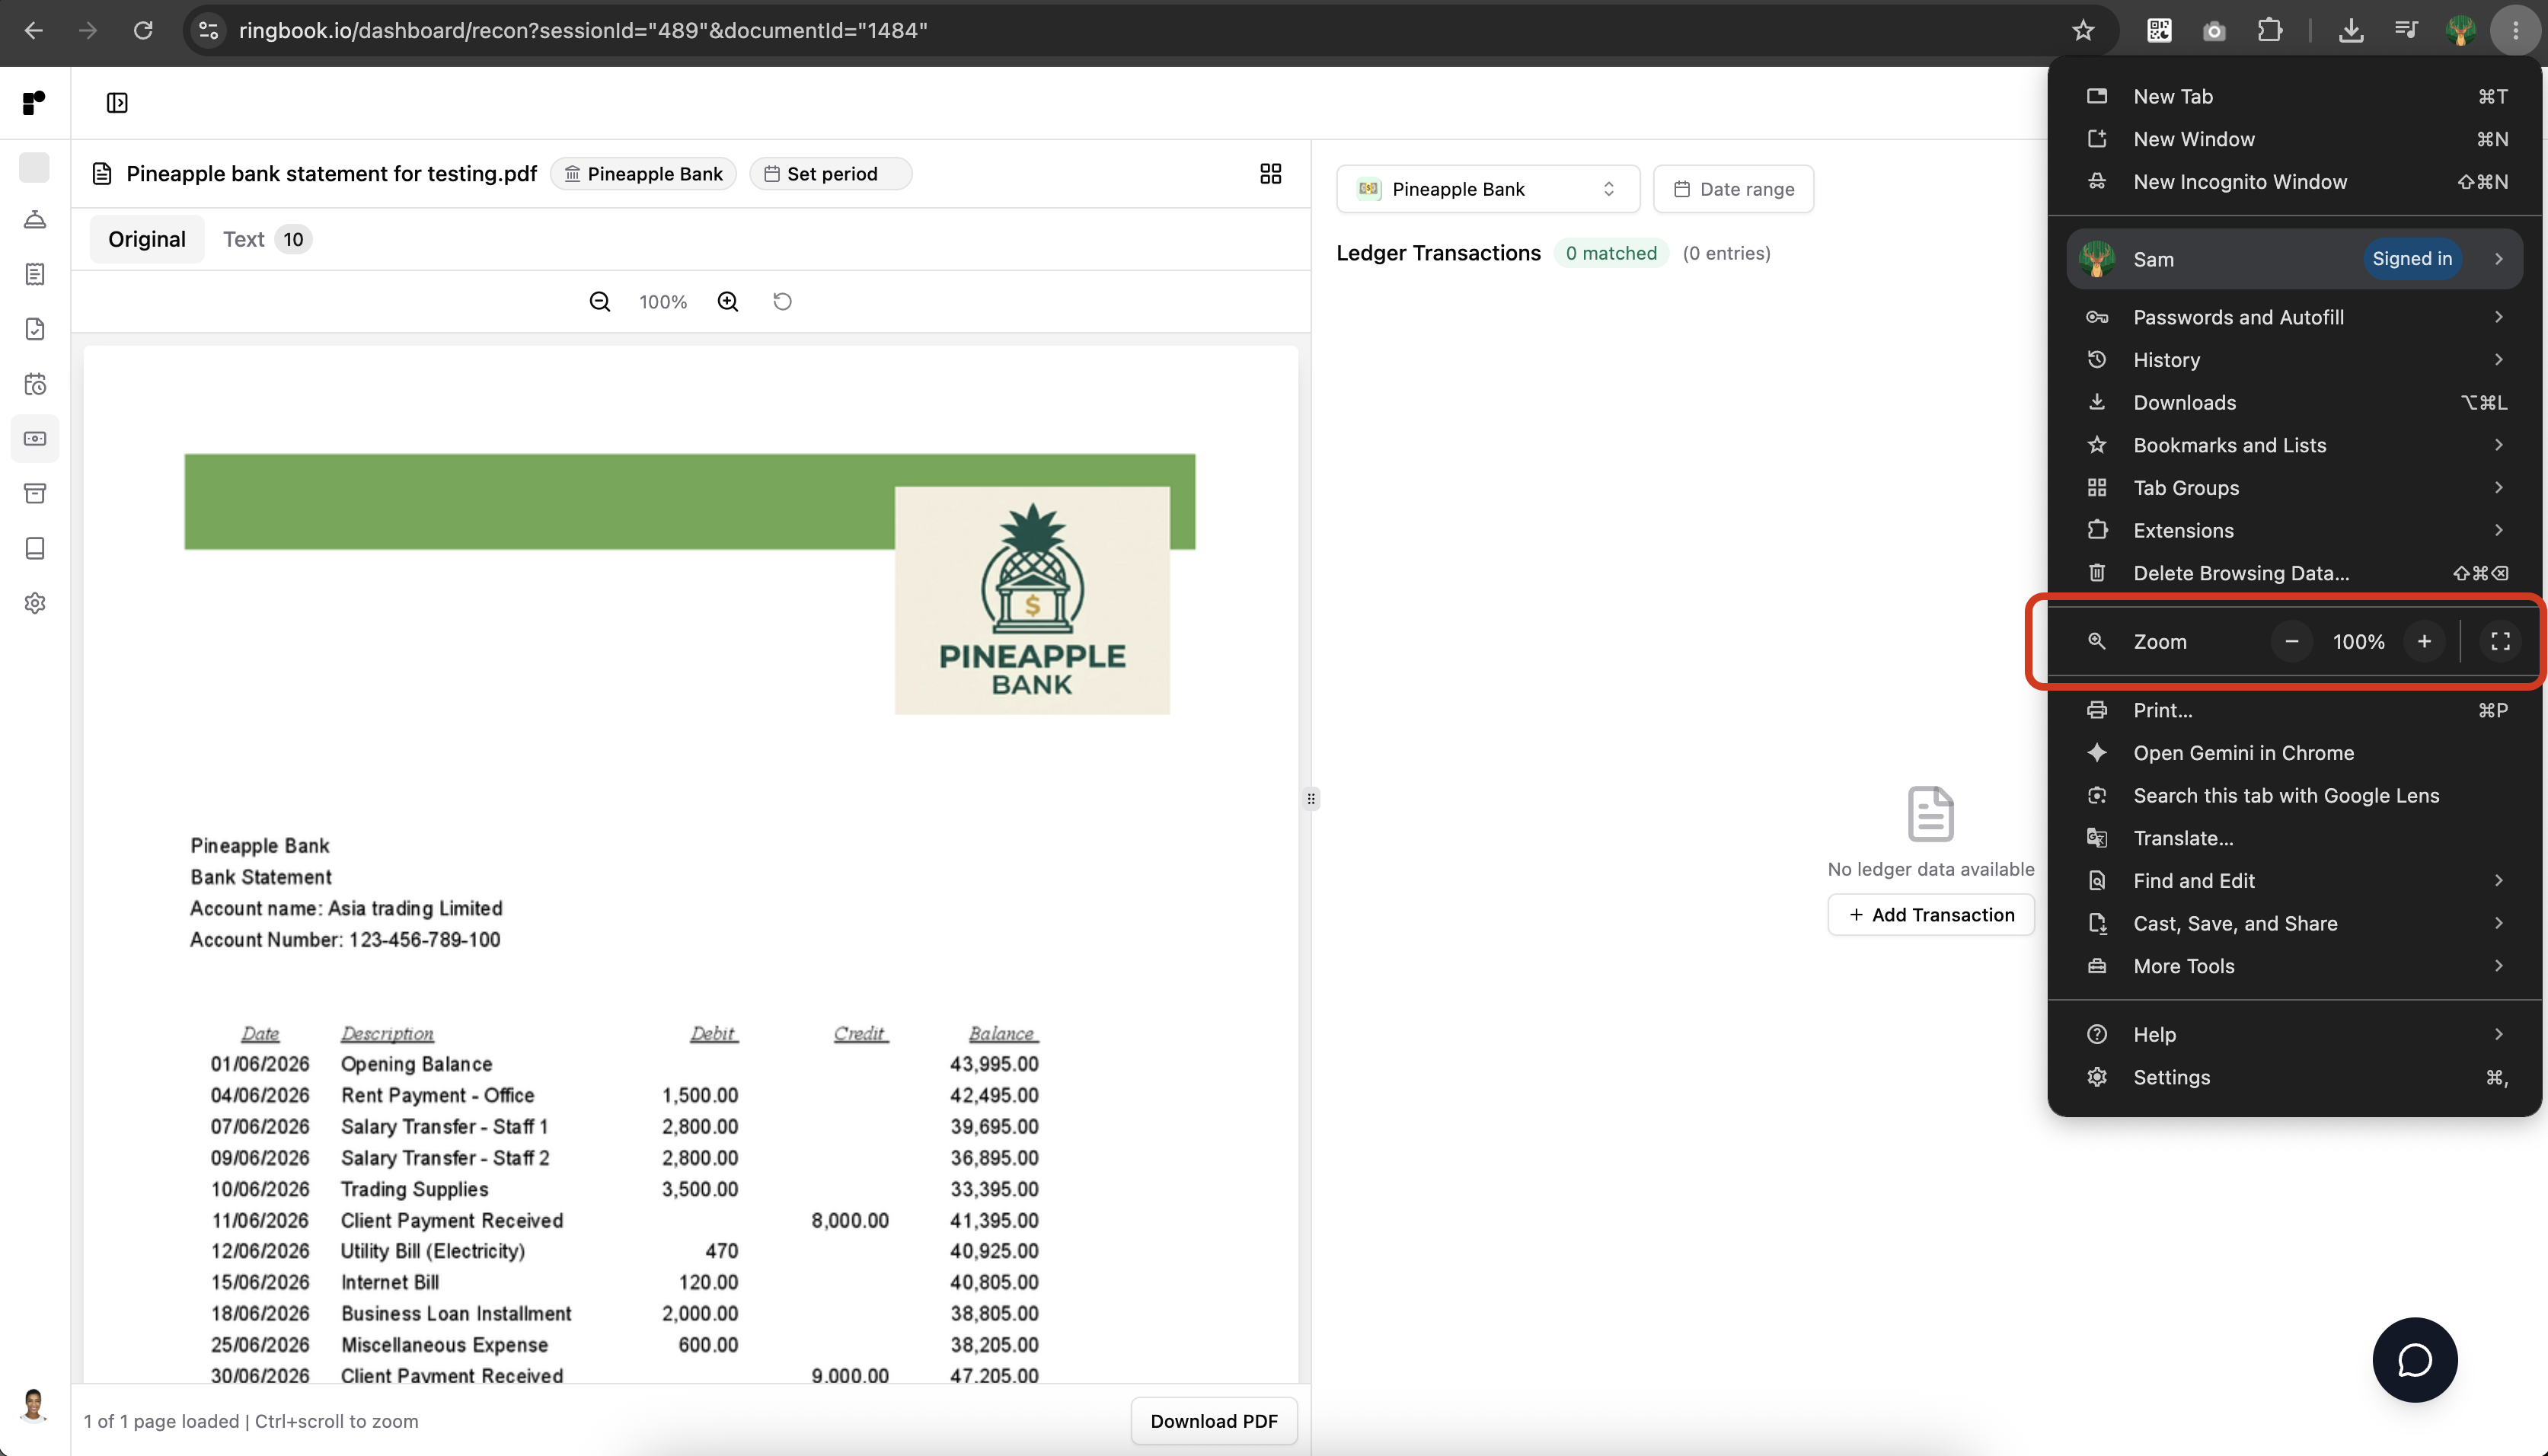This screenshot has width=2548, height=1456.
Task: Reset PDF rotation/zoom icon
Action: click(x=782, y=302)
